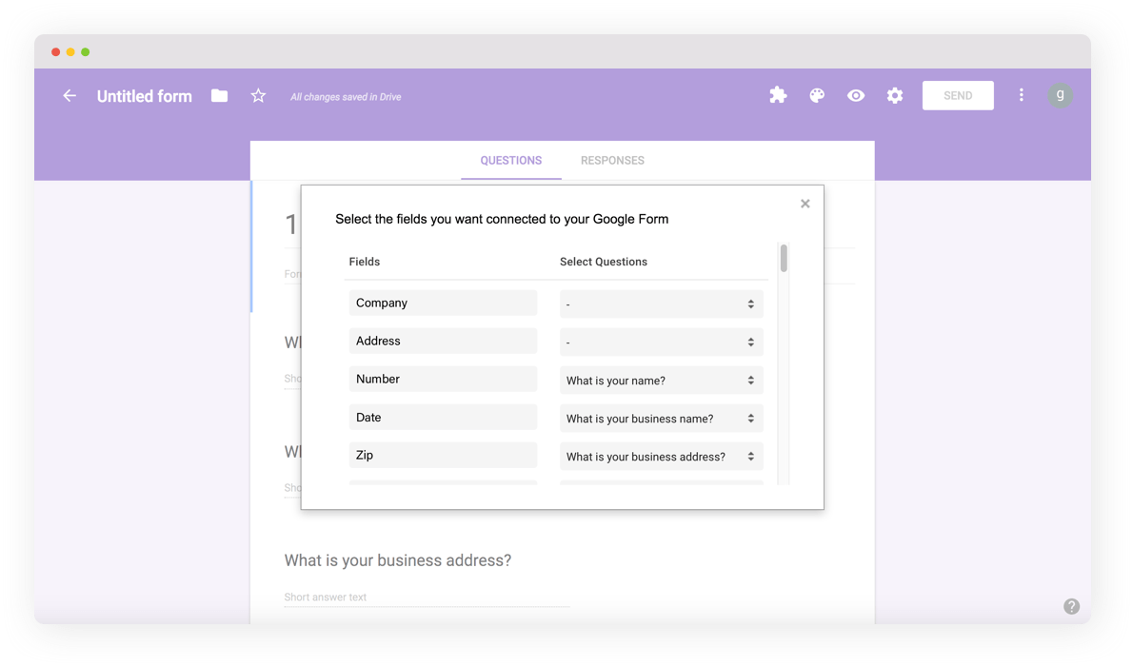Switch to the Responses tab
The width and height of the screenshot is (1133, 666).
click(612, 160)
